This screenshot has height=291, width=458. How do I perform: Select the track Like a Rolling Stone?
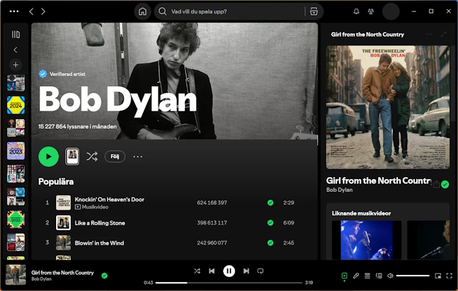tap(100, 223)
